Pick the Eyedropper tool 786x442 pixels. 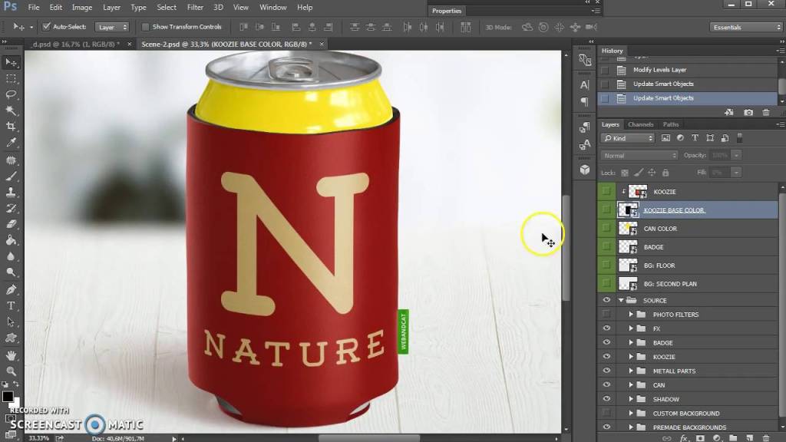[12, 143]
